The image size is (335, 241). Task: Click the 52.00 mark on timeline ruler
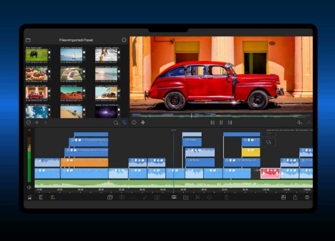pos(225,189)
